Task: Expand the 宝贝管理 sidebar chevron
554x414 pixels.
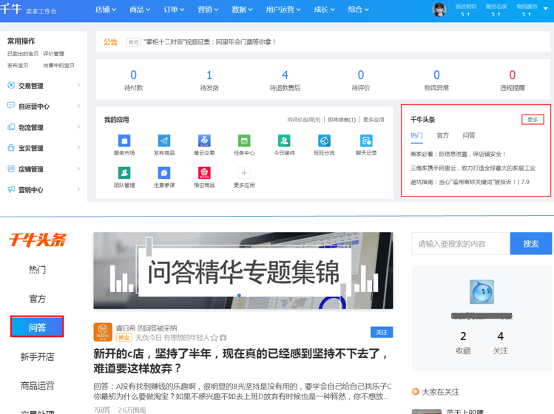Action: [x=78, y=147]
